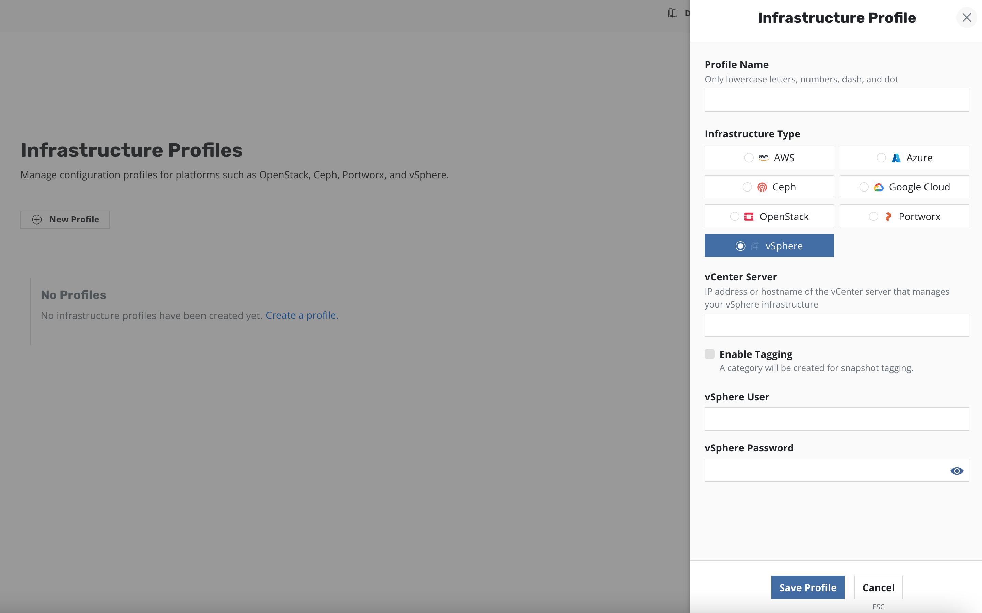The width and height of the screenshot is (982, 613).
Task: Click the New Profile button
Action: 65,219
